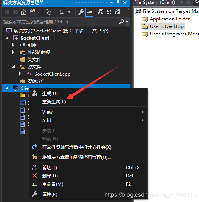Open Properties via the wrench toolbar icon
The height and width of the screenshot is (202, 199).
tap(81, 12)
